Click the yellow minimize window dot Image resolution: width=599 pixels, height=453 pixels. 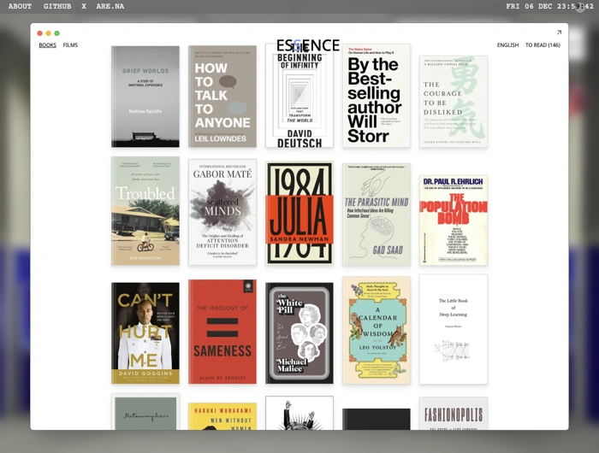tap(49, 33)
